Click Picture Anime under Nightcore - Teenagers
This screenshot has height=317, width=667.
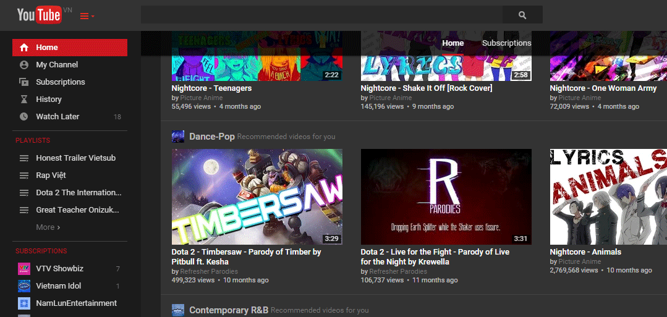tap(201, 98)
